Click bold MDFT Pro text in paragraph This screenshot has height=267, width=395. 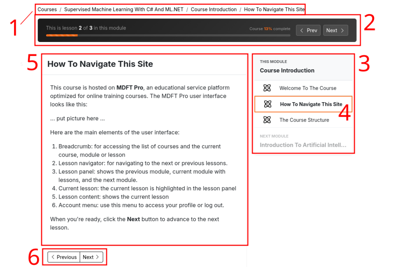(130, 88)
